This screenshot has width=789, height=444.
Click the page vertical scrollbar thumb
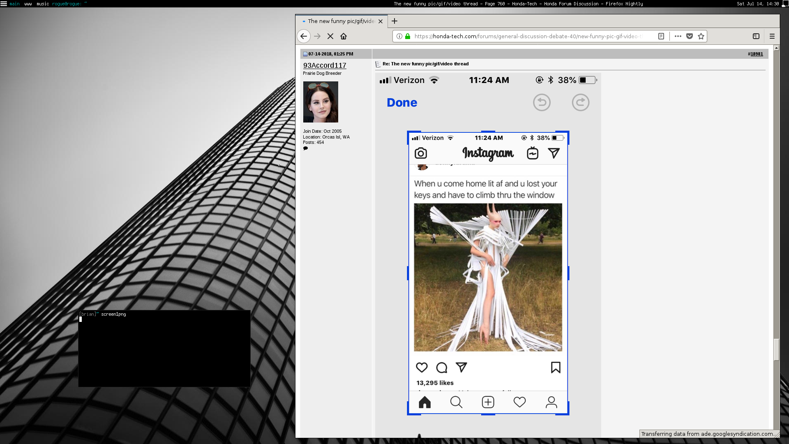[x=776, y=349]
